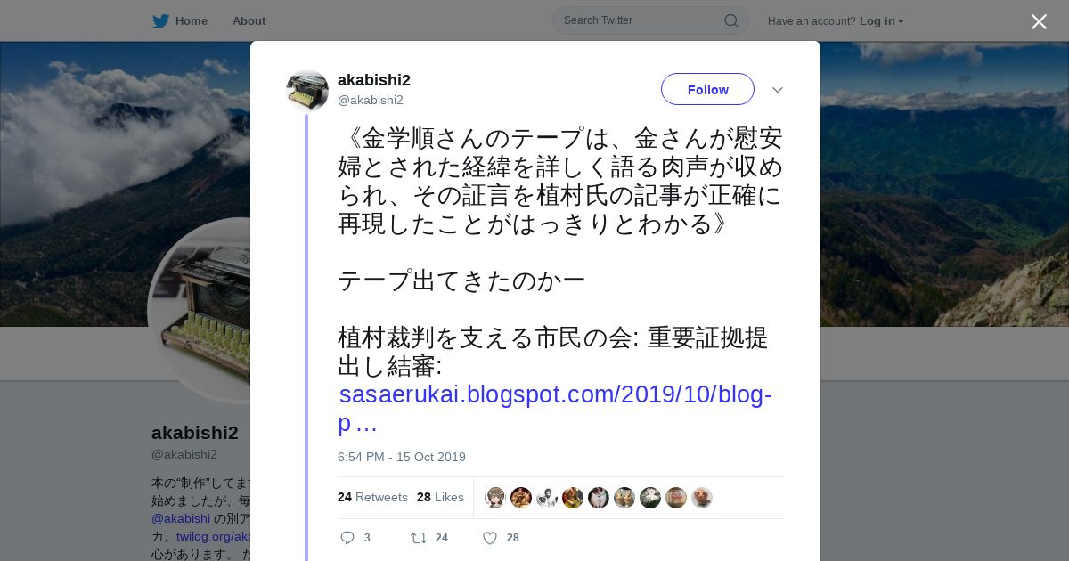Open akabishi2 typewriter avatar in tweet
1069x561 pixels.
pos(307,90)
